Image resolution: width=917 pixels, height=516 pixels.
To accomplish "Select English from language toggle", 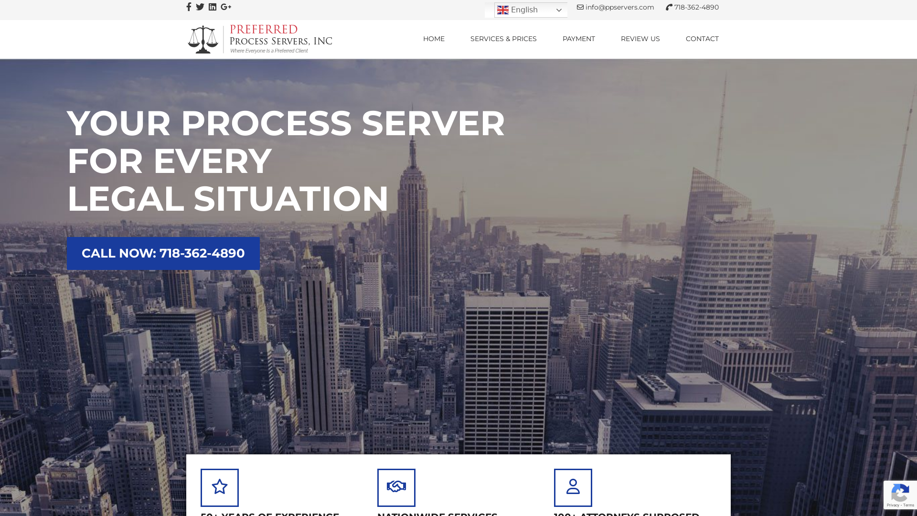I will (529, 10).
